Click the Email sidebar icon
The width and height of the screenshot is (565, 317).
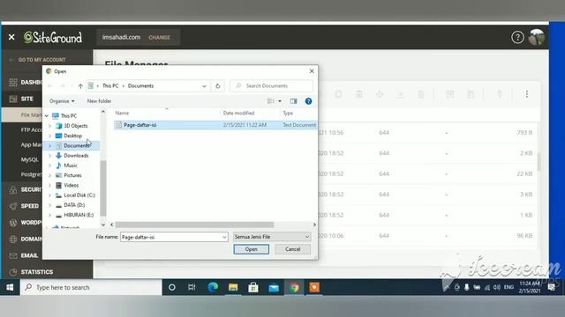click(13, 255)
